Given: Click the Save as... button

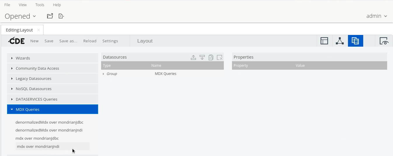Looking at the screenshot, I should [x=68, y=41].
